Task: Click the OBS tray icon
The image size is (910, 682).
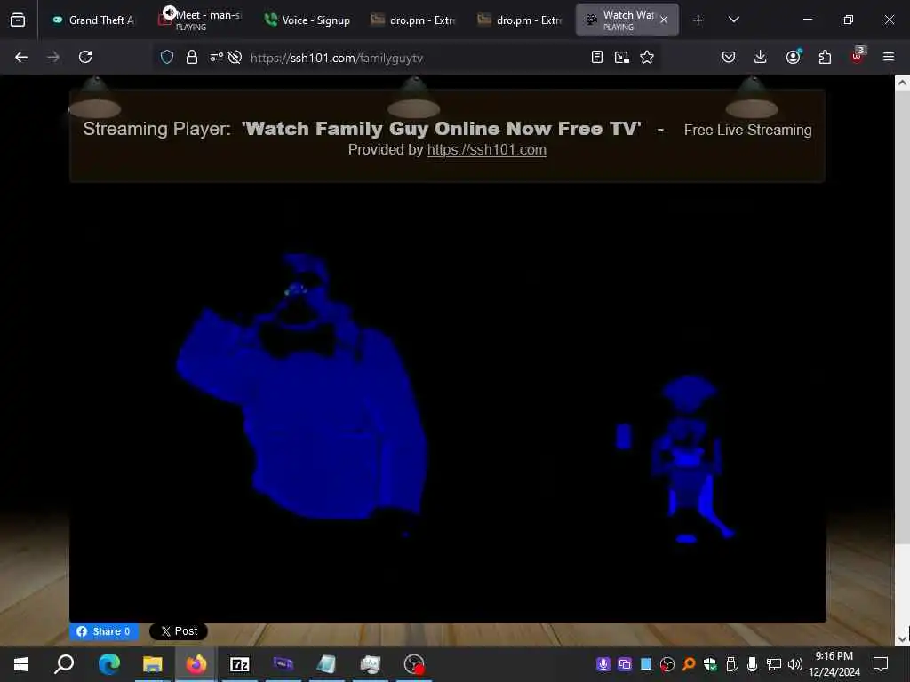Action: [x=667, y=664]
